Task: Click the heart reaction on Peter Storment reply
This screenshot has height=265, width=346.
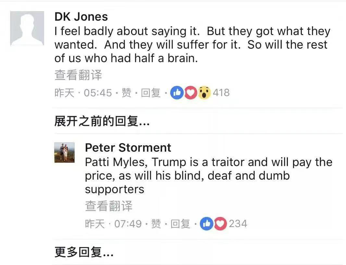Action: pyautogui.click(x=220, y=224)
